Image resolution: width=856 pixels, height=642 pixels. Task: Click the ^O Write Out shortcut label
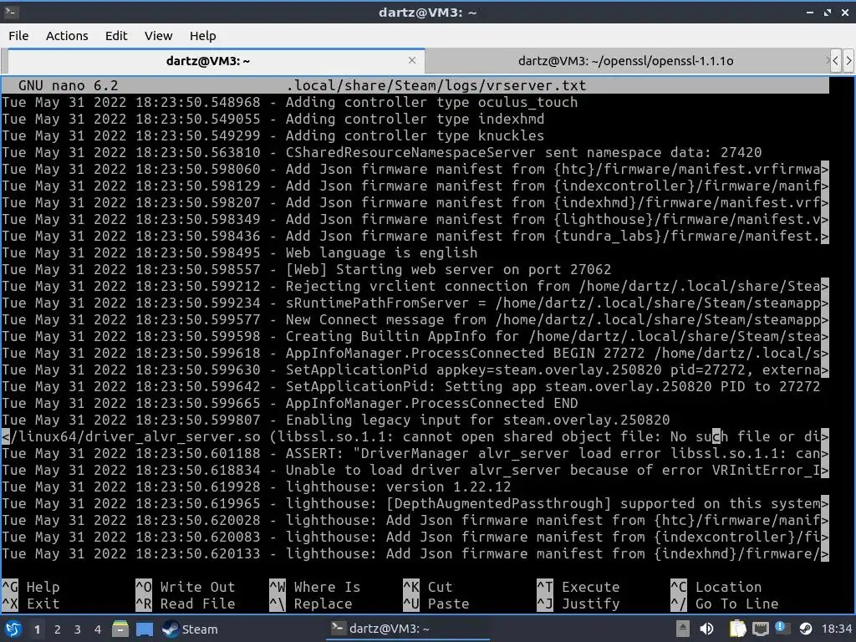tap(186, 588)
